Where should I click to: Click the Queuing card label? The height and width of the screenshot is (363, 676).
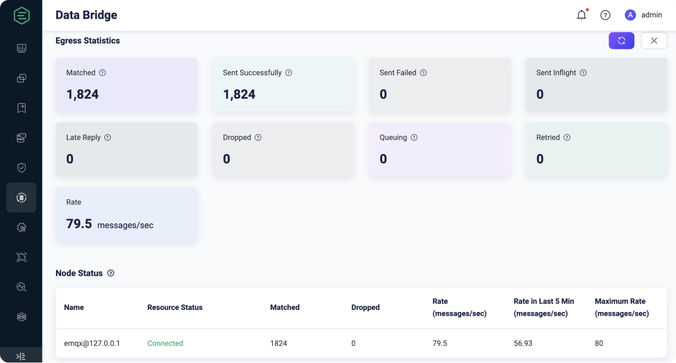pyautogui.click(x=393, y=137)
